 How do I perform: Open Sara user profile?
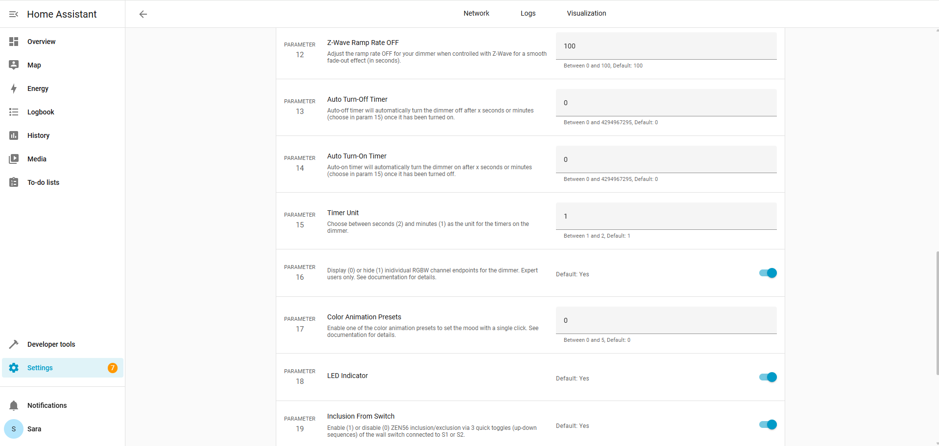click(34, 429)
